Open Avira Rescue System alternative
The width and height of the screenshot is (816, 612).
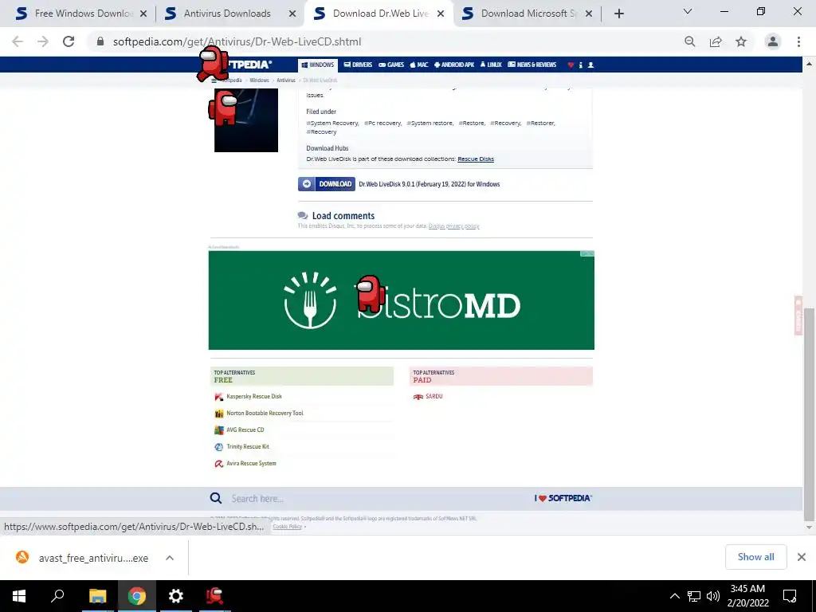click(251, 463)
